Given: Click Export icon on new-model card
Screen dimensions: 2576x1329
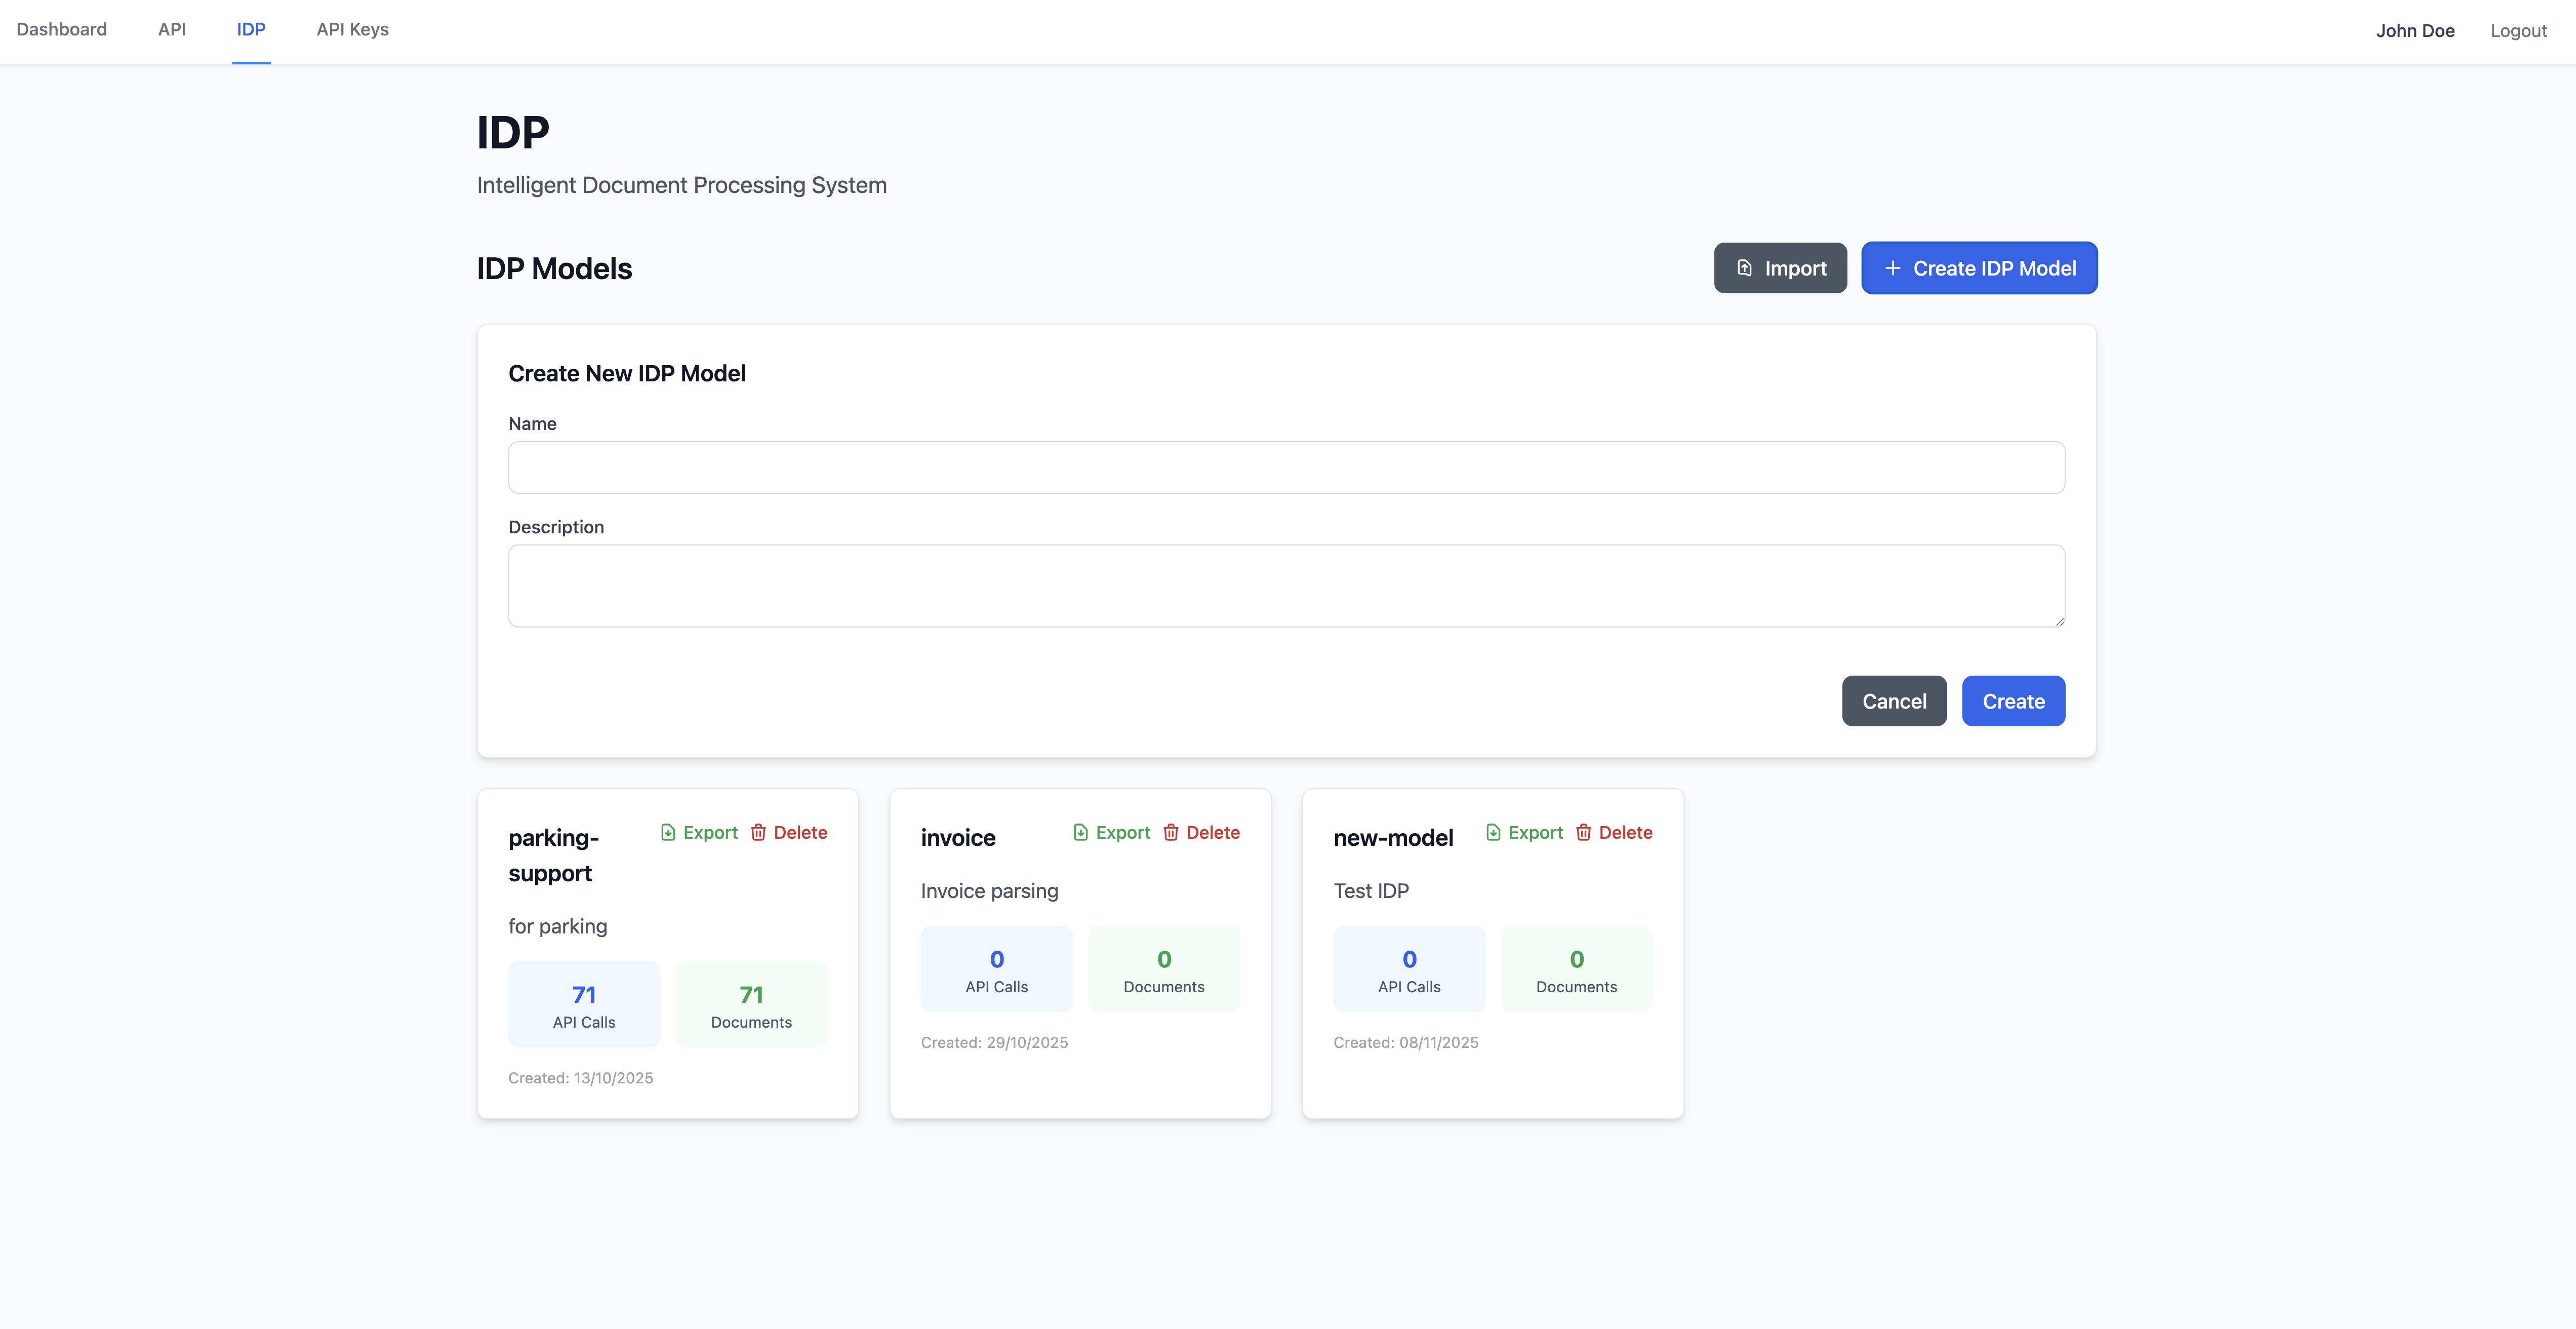Looking at the screenshot, I should [x=1493, y=832].
